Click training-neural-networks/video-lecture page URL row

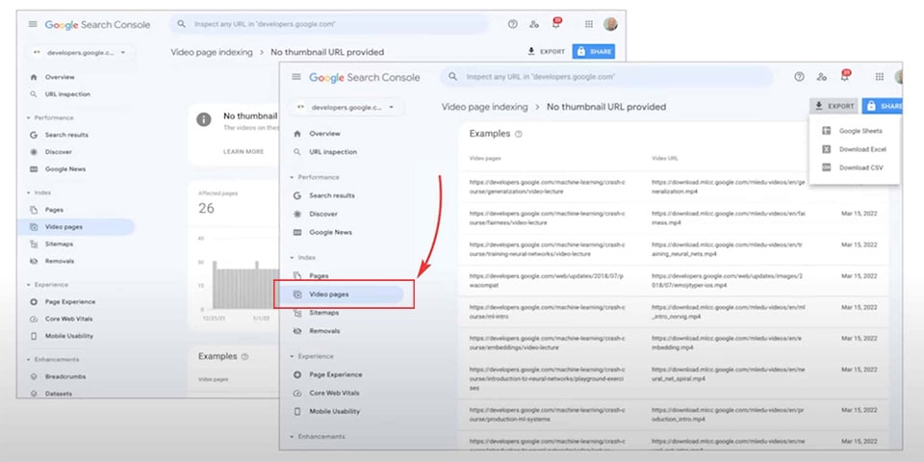(x=547, y=249)
